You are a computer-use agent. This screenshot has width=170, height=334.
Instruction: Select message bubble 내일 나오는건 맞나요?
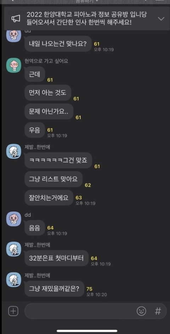tap(58, 44)
